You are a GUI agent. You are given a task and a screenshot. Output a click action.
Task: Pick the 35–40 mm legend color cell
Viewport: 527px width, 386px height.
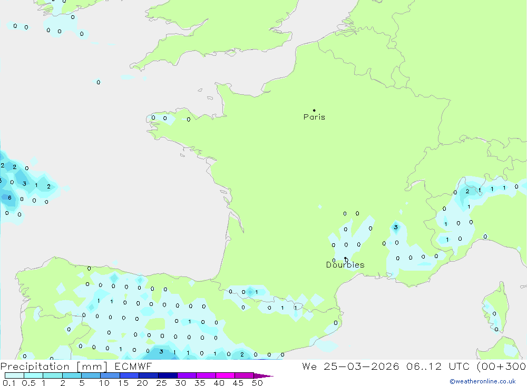206,375
